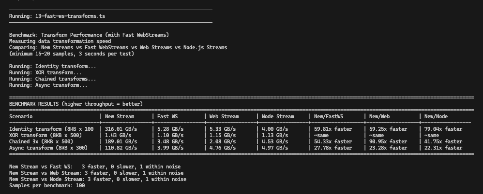Click the 'Samples per benchmark: 100' line
The height and width of the screenshot is (194, 483).
pyautogui.click(x=47, y=186)
